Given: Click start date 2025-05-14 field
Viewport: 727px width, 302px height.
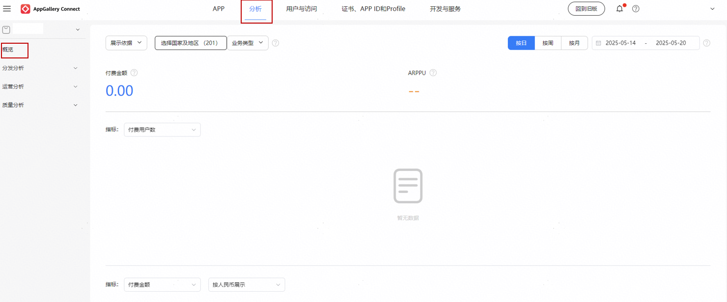Looking at the screenshot, I should [x=620, y=43].
